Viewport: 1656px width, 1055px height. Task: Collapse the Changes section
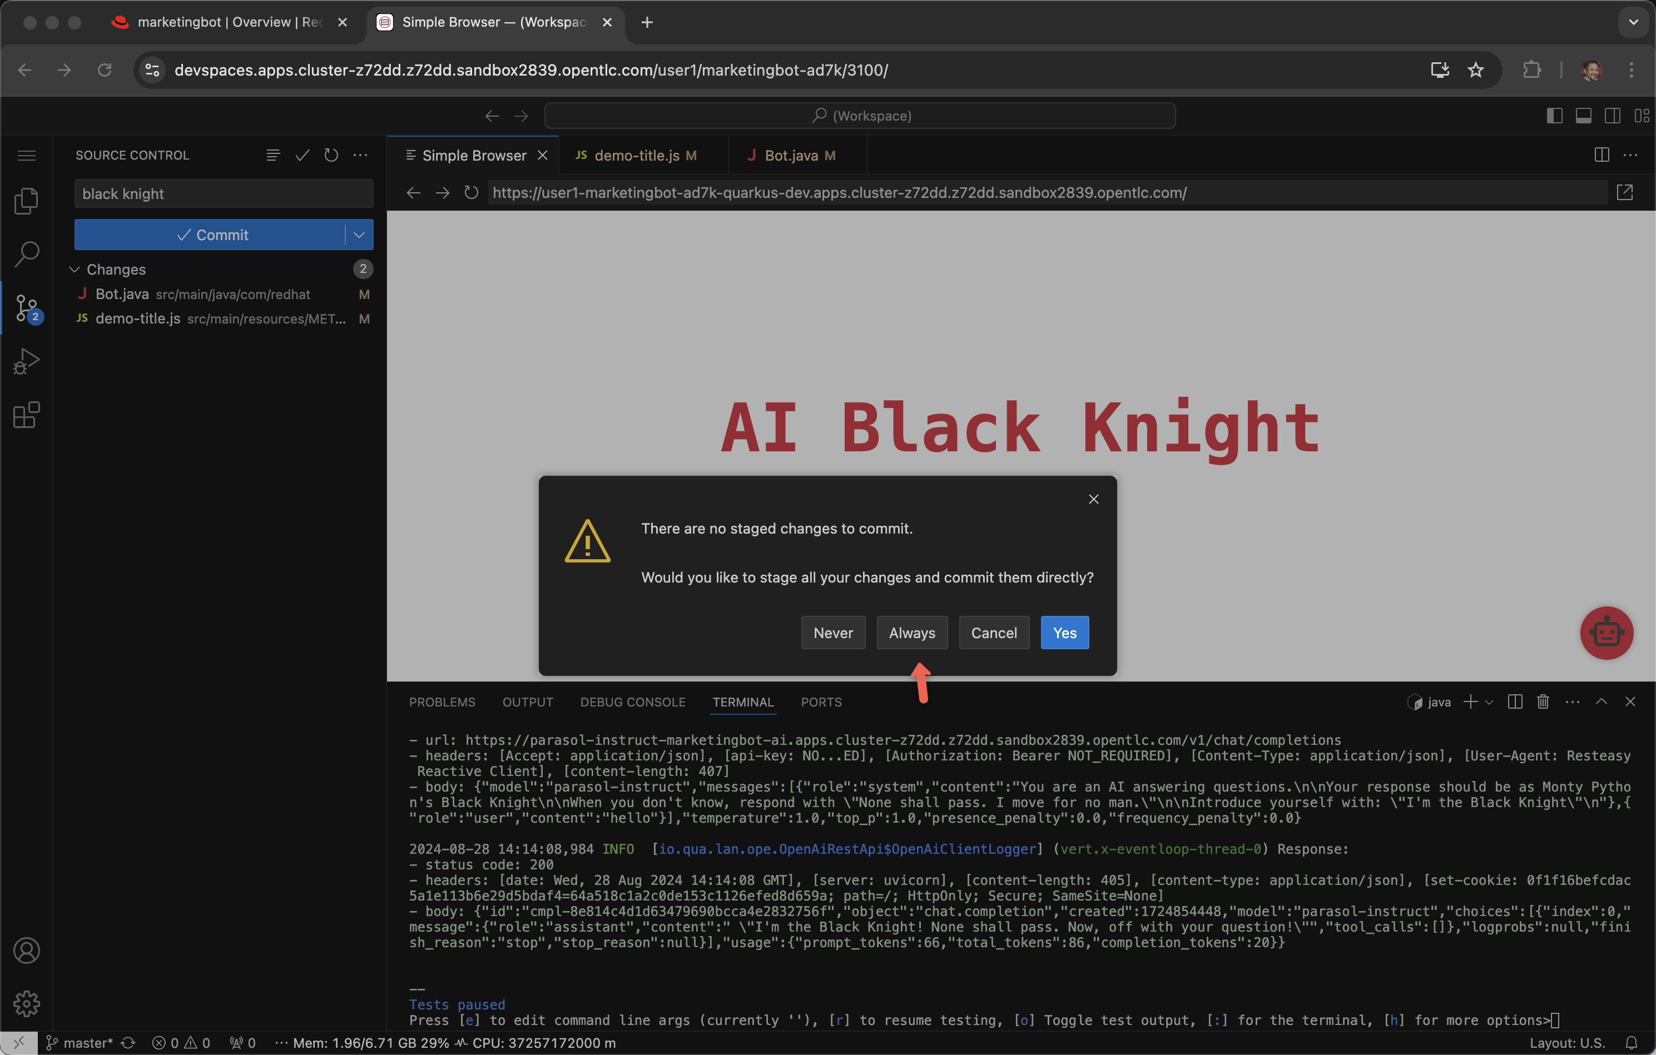(75, 270)
